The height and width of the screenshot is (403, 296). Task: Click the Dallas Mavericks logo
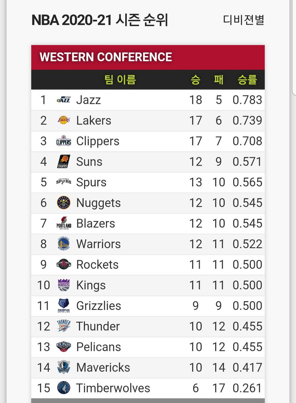tap(64, 367)
